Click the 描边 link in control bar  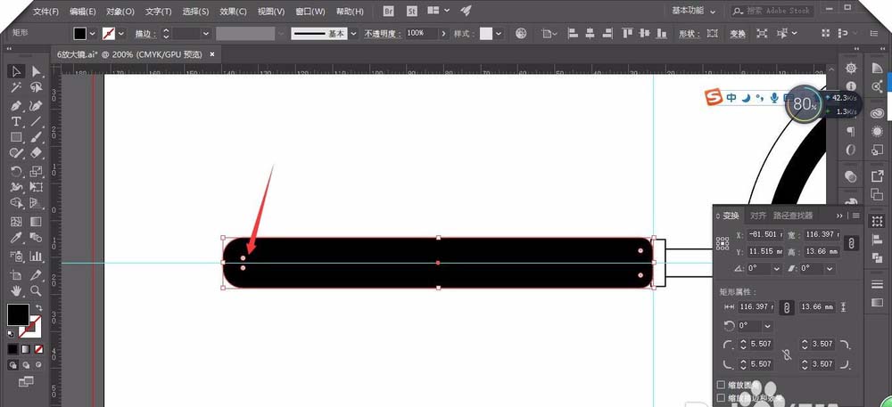coord(145,34)
